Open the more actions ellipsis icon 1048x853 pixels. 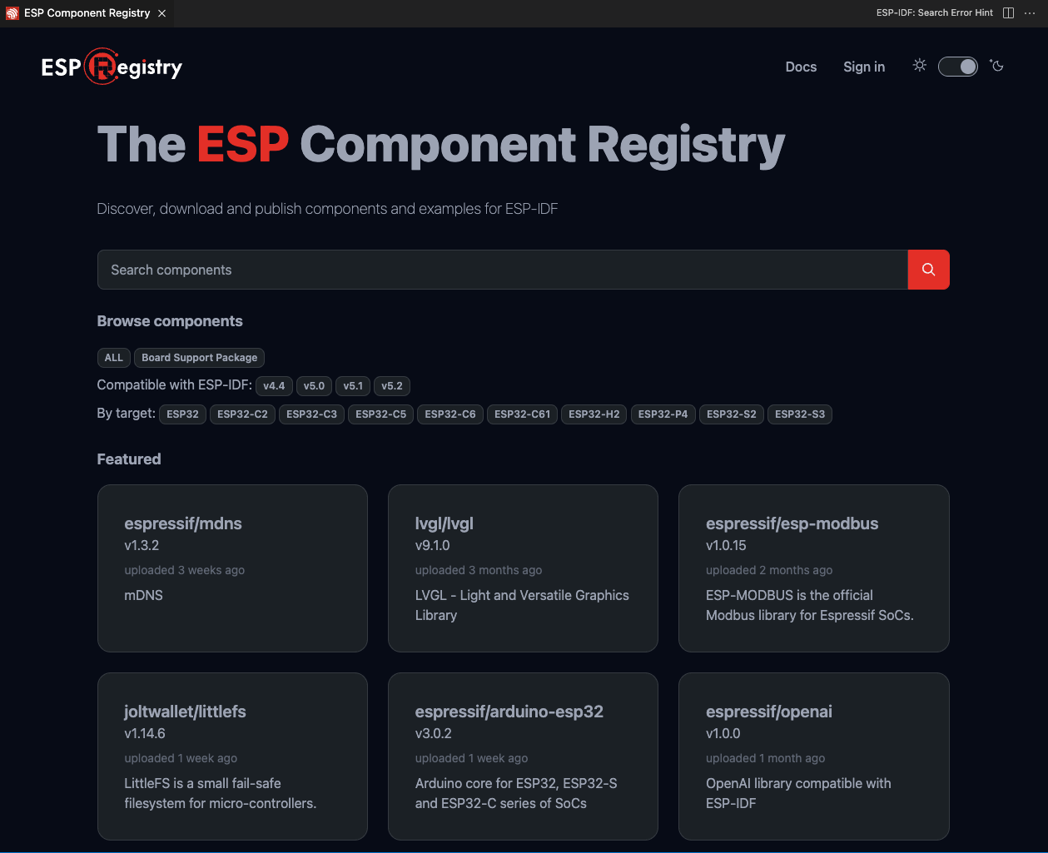click(1030, 12)
